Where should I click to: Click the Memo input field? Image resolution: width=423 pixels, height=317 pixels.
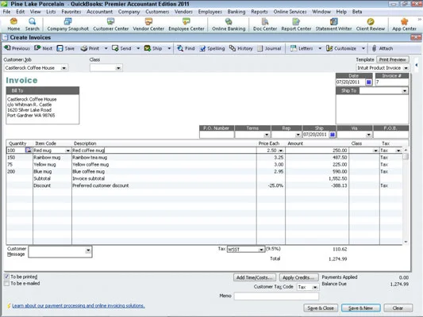[x=276, y=296]
